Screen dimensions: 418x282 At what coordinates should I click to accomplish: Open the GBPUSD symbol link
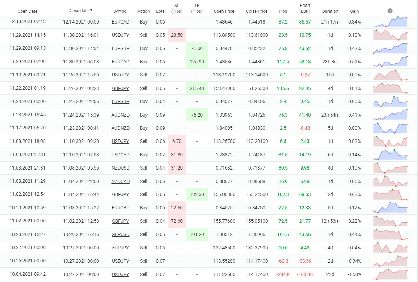(x=120, y=234)
